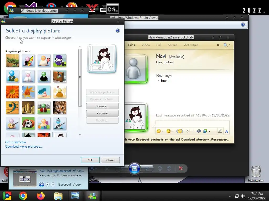
Task: Open File Explorer from the taskbar
Action: (x=58, y=196)
